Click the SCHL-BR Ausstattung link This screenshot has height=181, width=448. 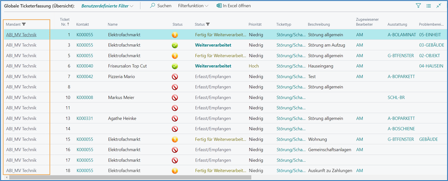coord(396,97)
